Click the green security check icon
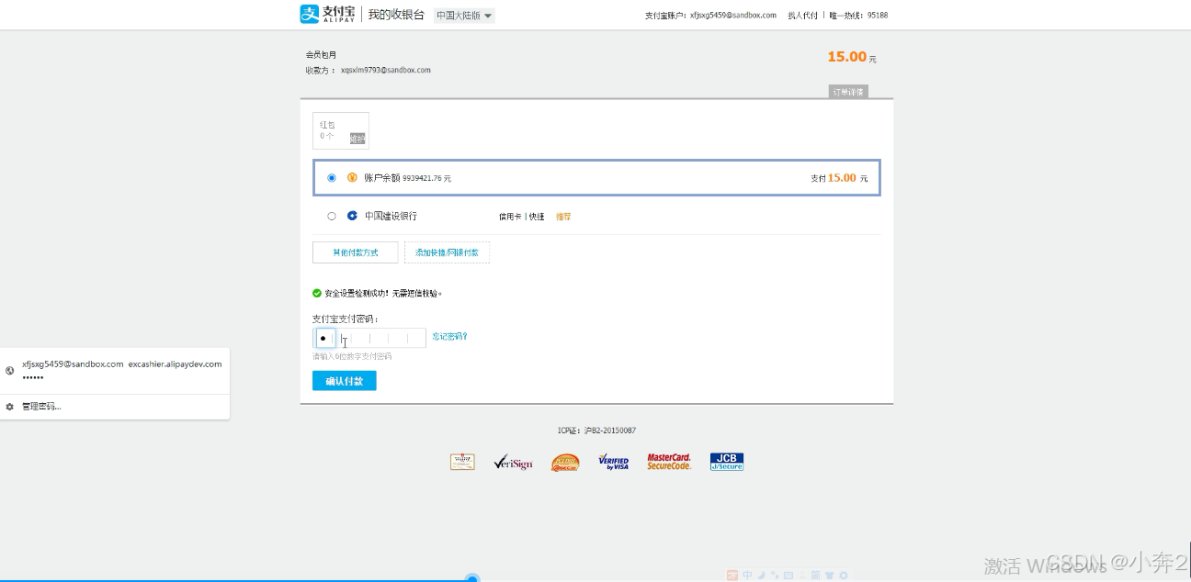This screenshot has height=582, width=1191. click(x=317, y=294)
